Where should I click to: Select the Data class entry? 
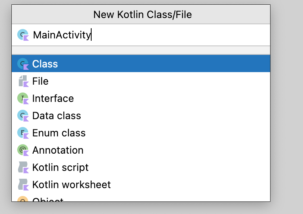click(x=56, y=116)
